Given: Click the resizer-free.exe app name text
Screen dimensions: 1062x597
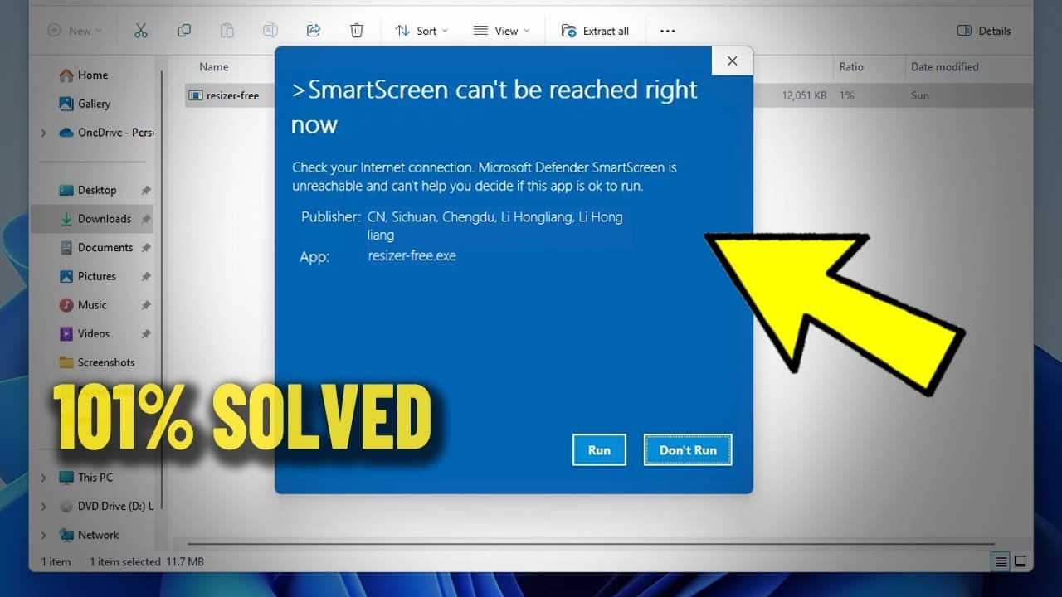Looking at the screenshot, I should click(412, 255).
